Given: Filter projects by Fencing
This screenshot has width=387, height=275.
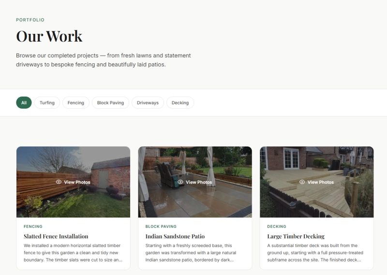Looking at the screenshot, I should click(76, 102).
